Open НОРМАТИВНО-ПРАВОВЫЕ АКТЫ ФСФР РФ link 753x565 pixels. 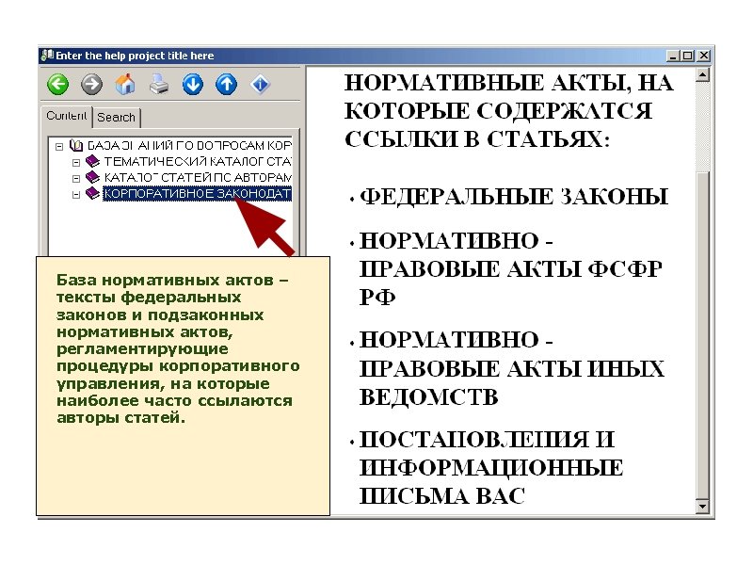pyautogui.click(x=511, y=269)
